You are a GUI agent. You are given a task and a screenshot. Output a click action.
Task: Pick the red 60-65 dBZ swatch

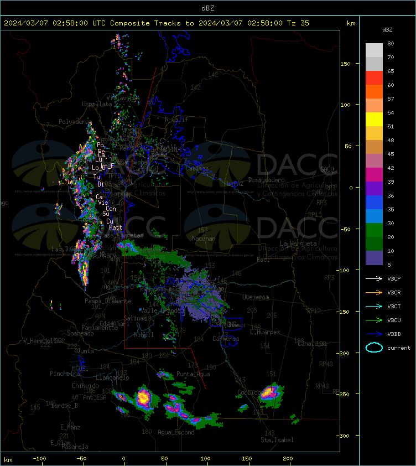coord(374,78)
